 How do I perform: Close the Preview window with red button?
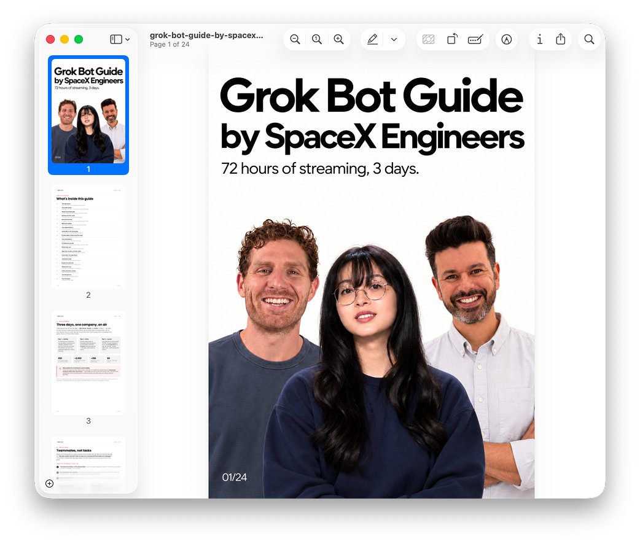[50, 39]
